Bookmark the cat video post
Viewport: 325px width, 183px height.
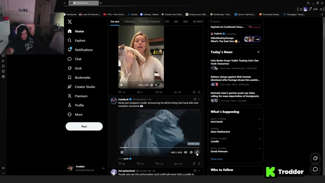coord(194,92)
